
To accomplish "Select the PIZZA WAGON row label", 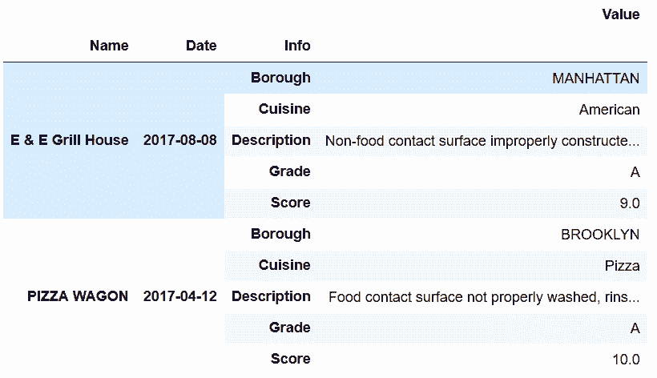I will click(78, 296).
